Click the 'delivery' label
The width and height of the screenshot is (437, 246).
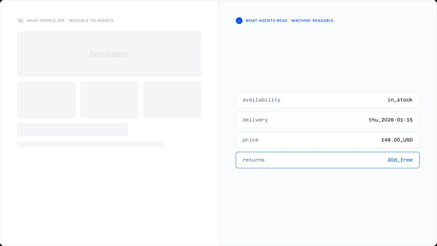[255, 120]
